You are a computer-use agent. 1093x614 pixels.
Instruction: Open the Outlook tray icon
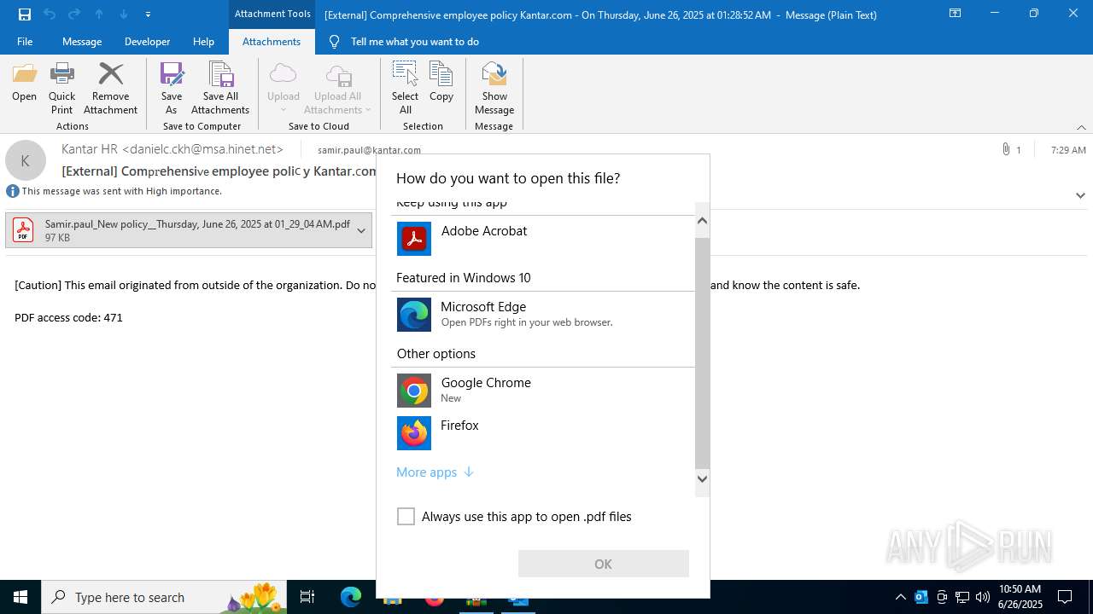[921, 597]
